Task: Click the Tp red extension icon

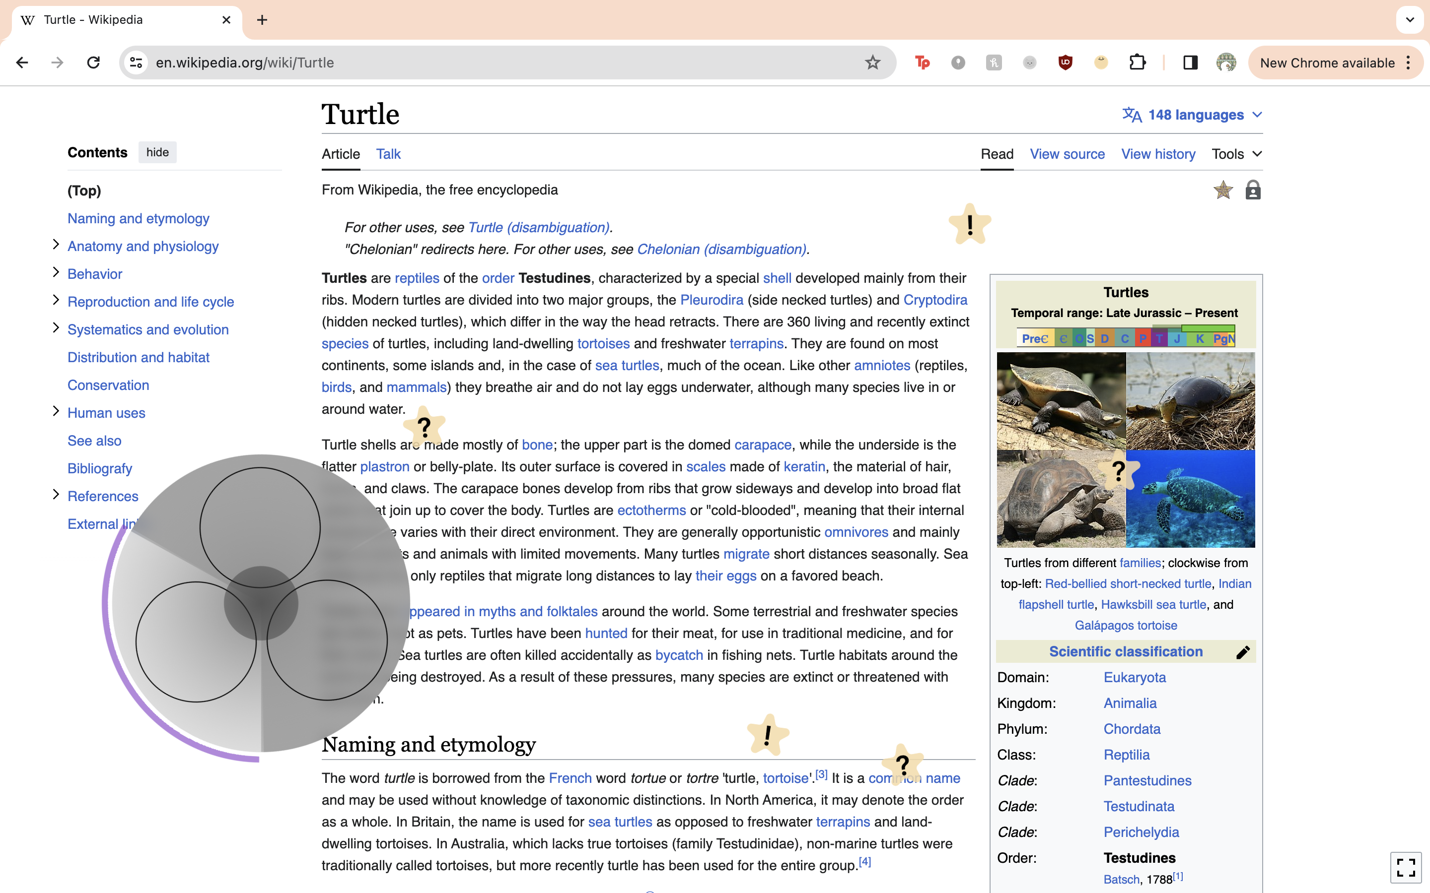Action: pos(922,63)
